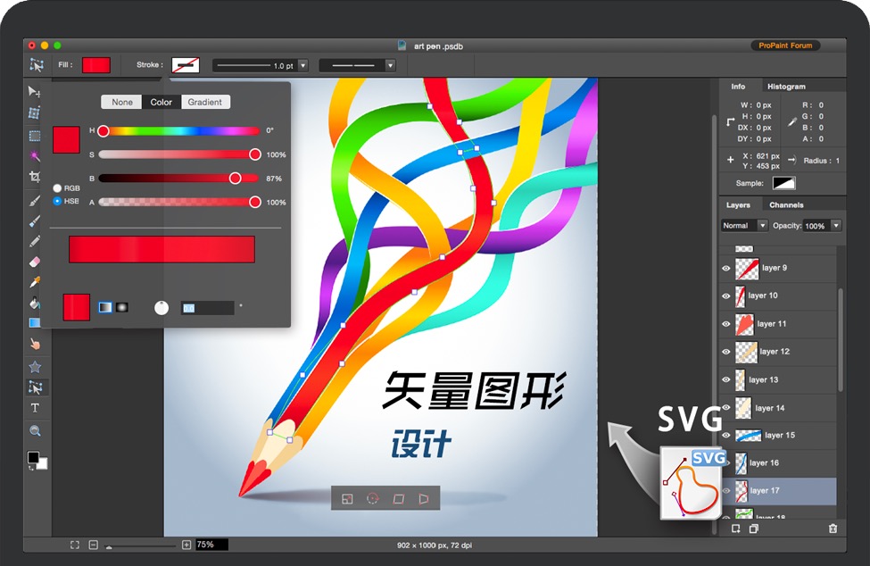Screen dimensions: 870x566
Task: Switch to the Gradient fill tab
Action: pos(204,102)
